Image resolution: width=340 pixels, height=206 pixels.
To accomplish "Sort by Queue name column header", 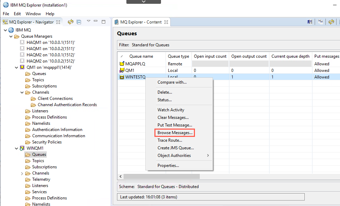I will [x=141, y=56].
